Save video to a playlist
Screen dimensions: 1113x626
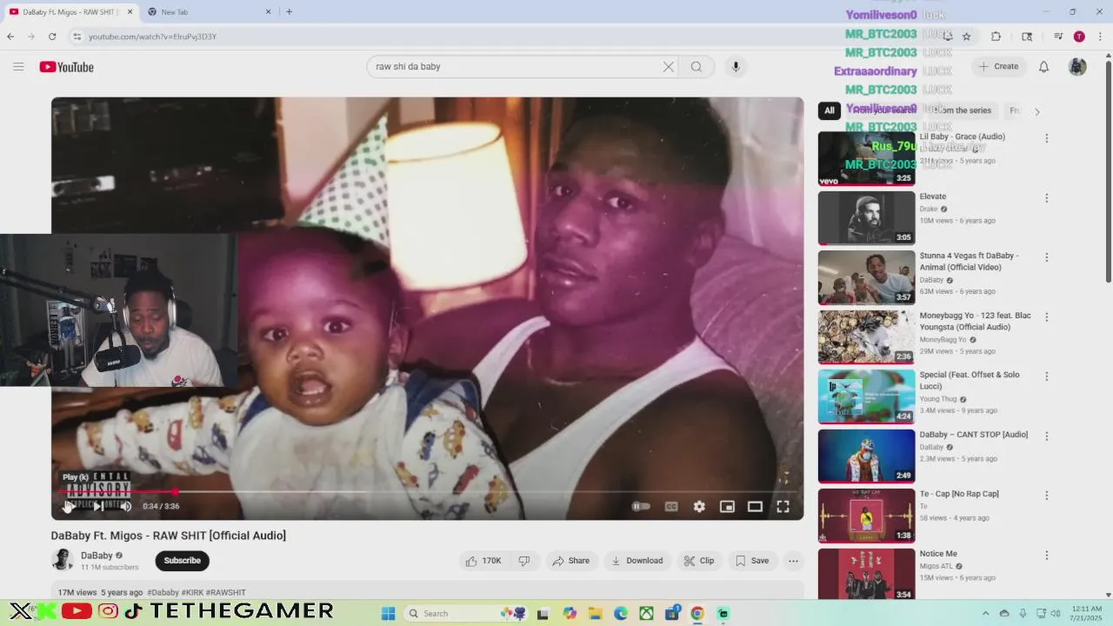pyautogui.click(x=752, y=561)
